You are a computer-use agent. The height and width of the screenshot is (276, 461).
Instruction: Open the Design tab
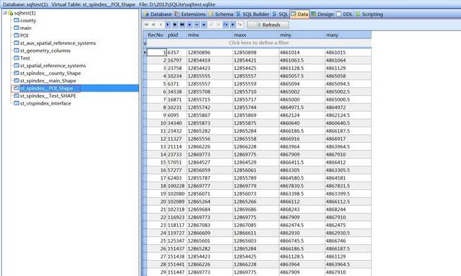click(323, 14)
